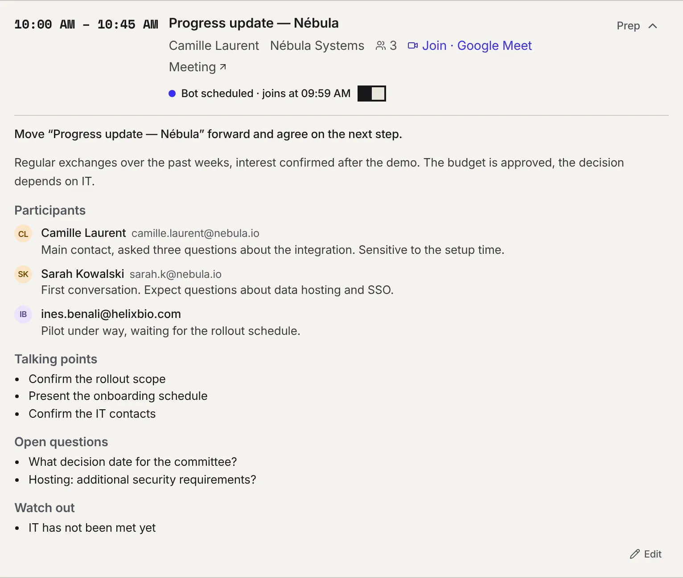Collapse the Prep section chevron
This screenshot has width=683, height=578.
[x=652, y=26]
